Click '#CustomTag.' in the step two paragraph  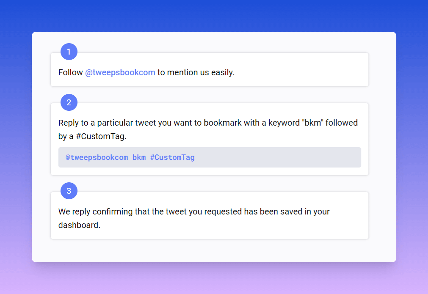pos(101,136)
